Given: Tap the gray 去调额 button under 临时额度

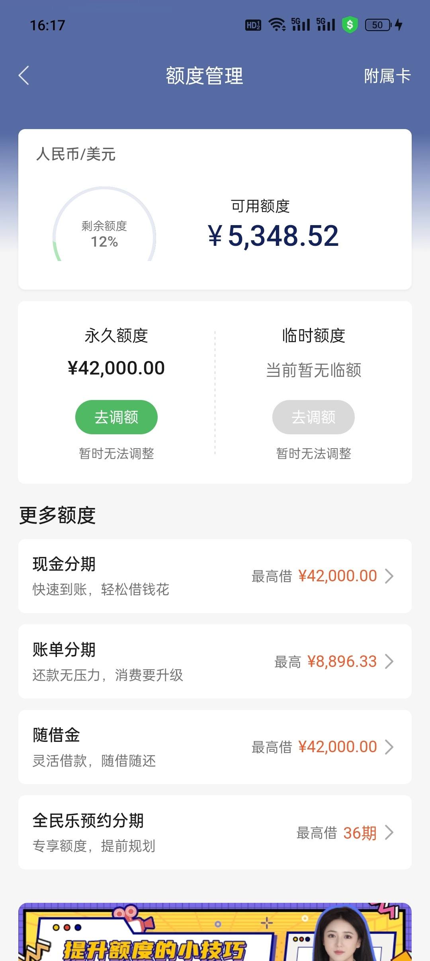Looking at the screenshot, I should pyautogui.click(x=313, y=417).
